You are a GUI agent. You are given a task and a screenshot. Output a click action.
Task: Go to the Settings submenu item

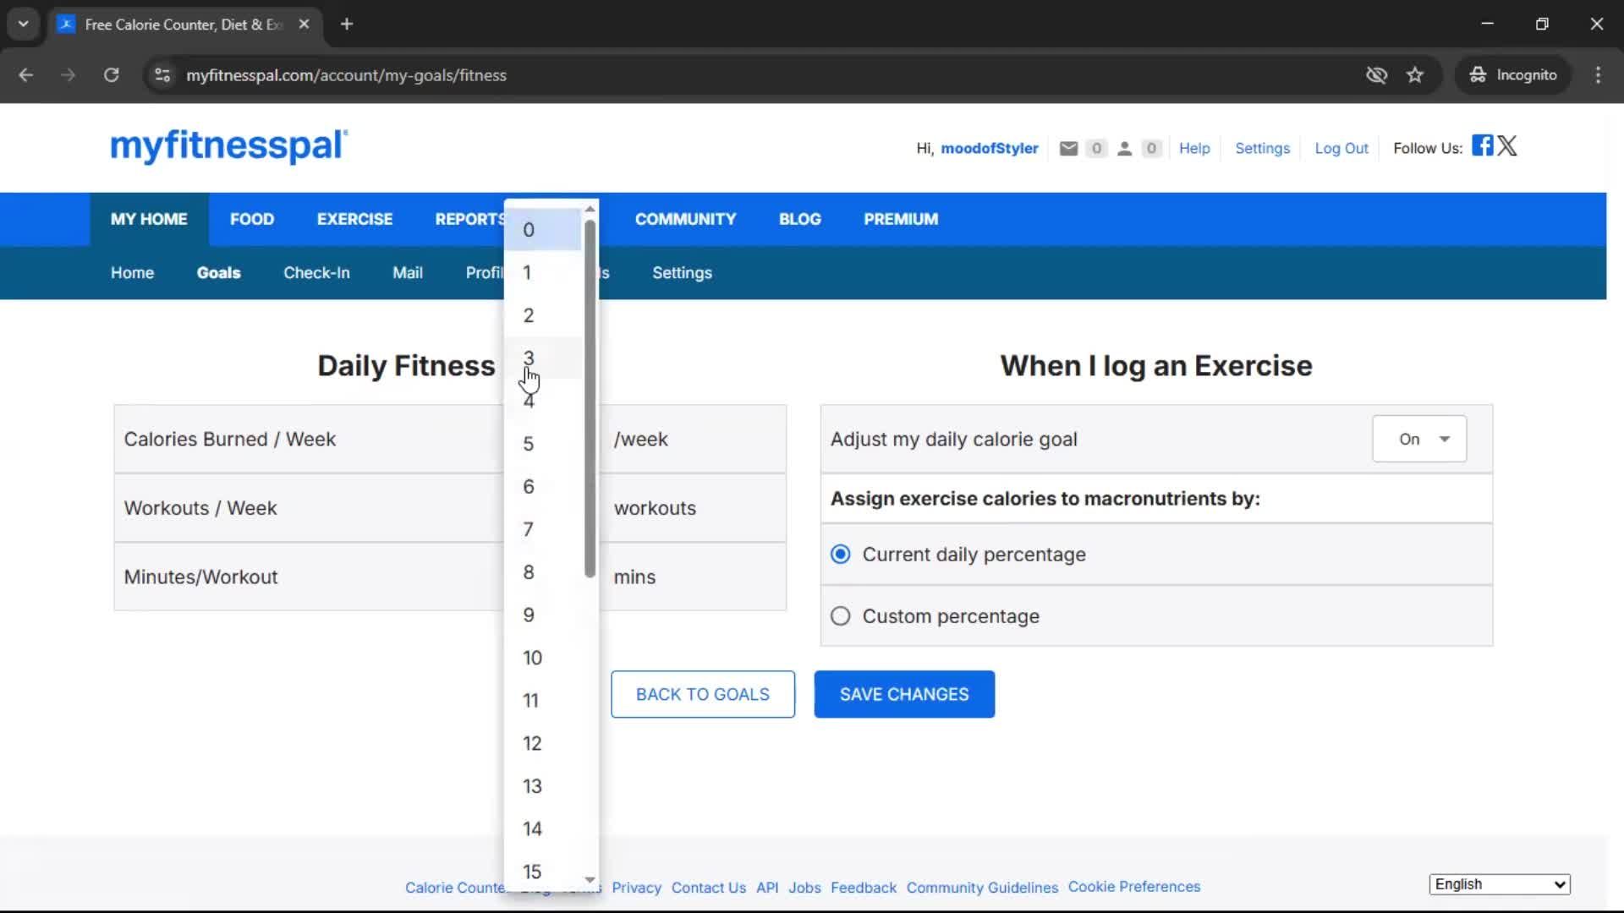(x=682, y=273)
